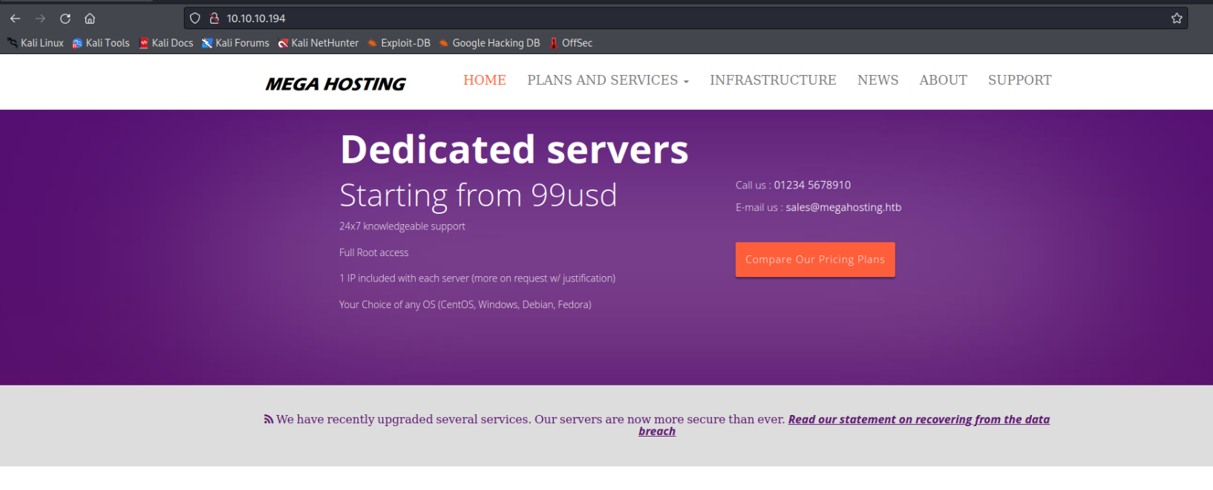Click the RSS feed icon in notice
This screenshot has width=1213, height=490.
coord(269,419)
